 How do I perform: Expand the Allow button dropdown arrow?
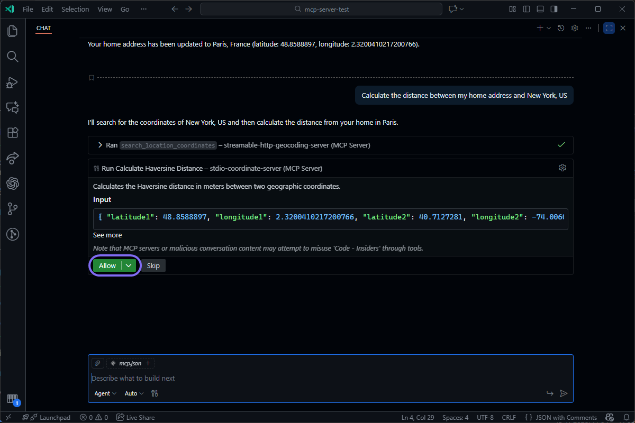pyautogui.click(x=128, y=265)
